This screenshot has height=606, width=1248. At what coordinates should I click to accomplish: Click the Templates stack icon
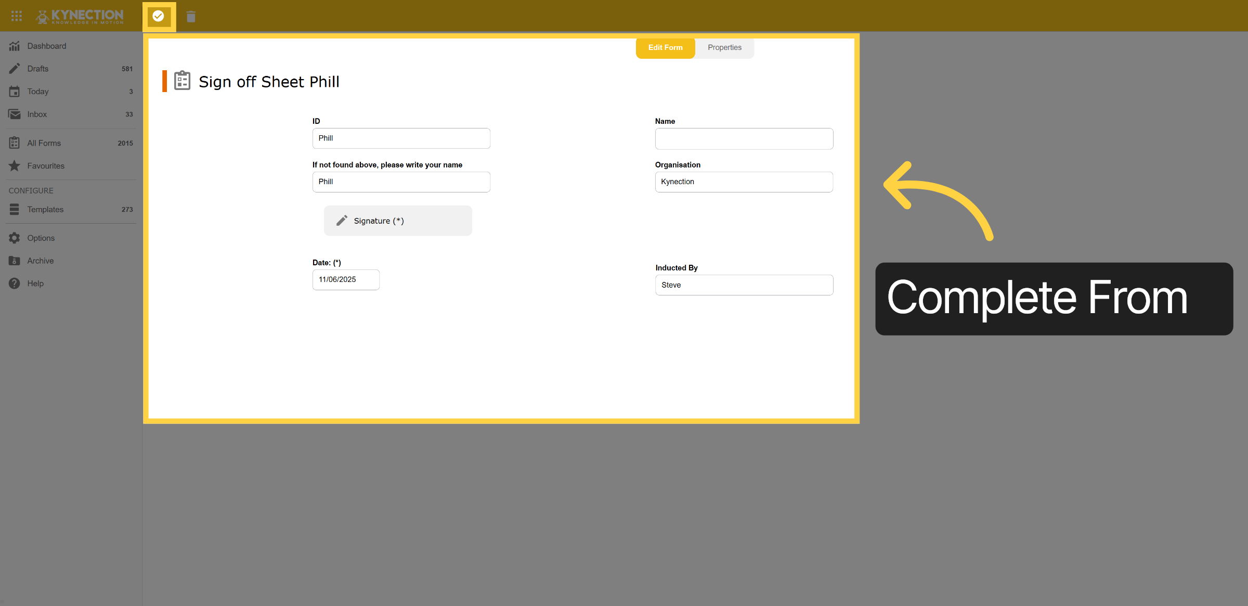tap(15, 209)
